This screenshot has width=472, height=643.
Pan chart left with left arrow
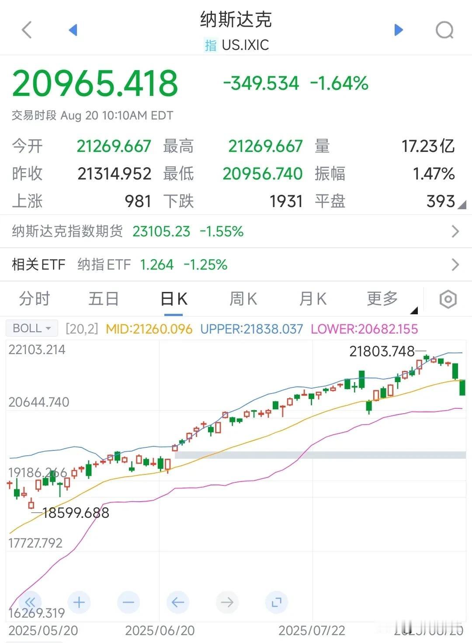[x=178, y=602]
